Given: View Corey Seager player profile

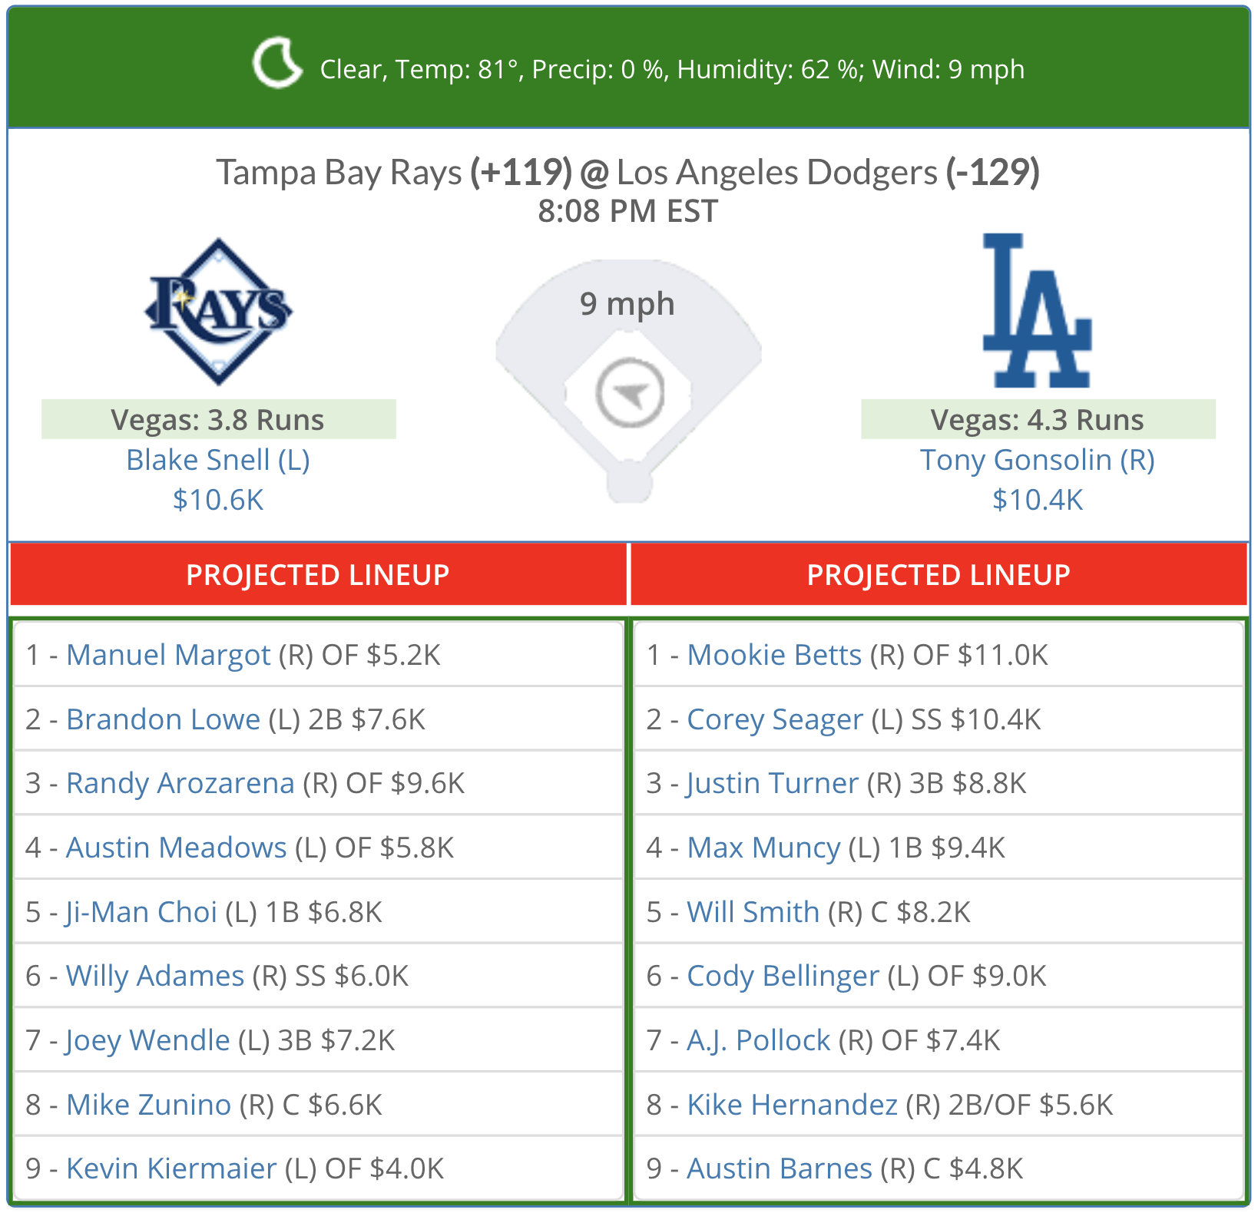Looking at the screenshot, I should pyautogui.click(x=775, y=719).
